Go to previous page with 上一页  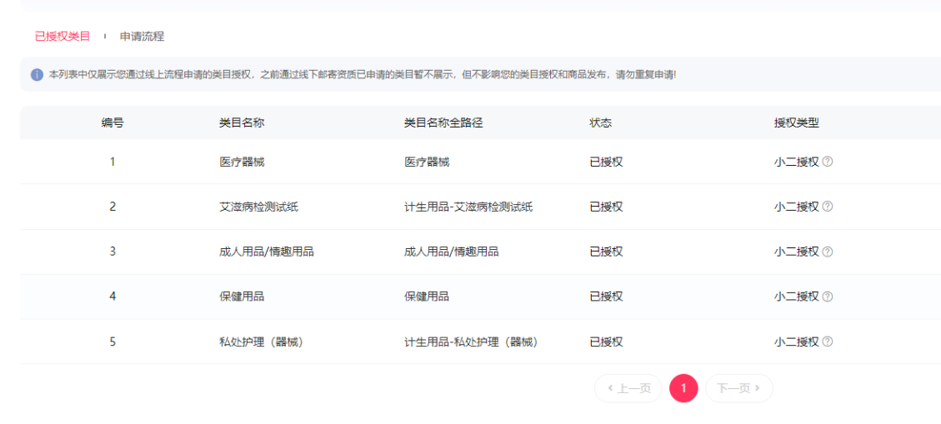(628, 388)
